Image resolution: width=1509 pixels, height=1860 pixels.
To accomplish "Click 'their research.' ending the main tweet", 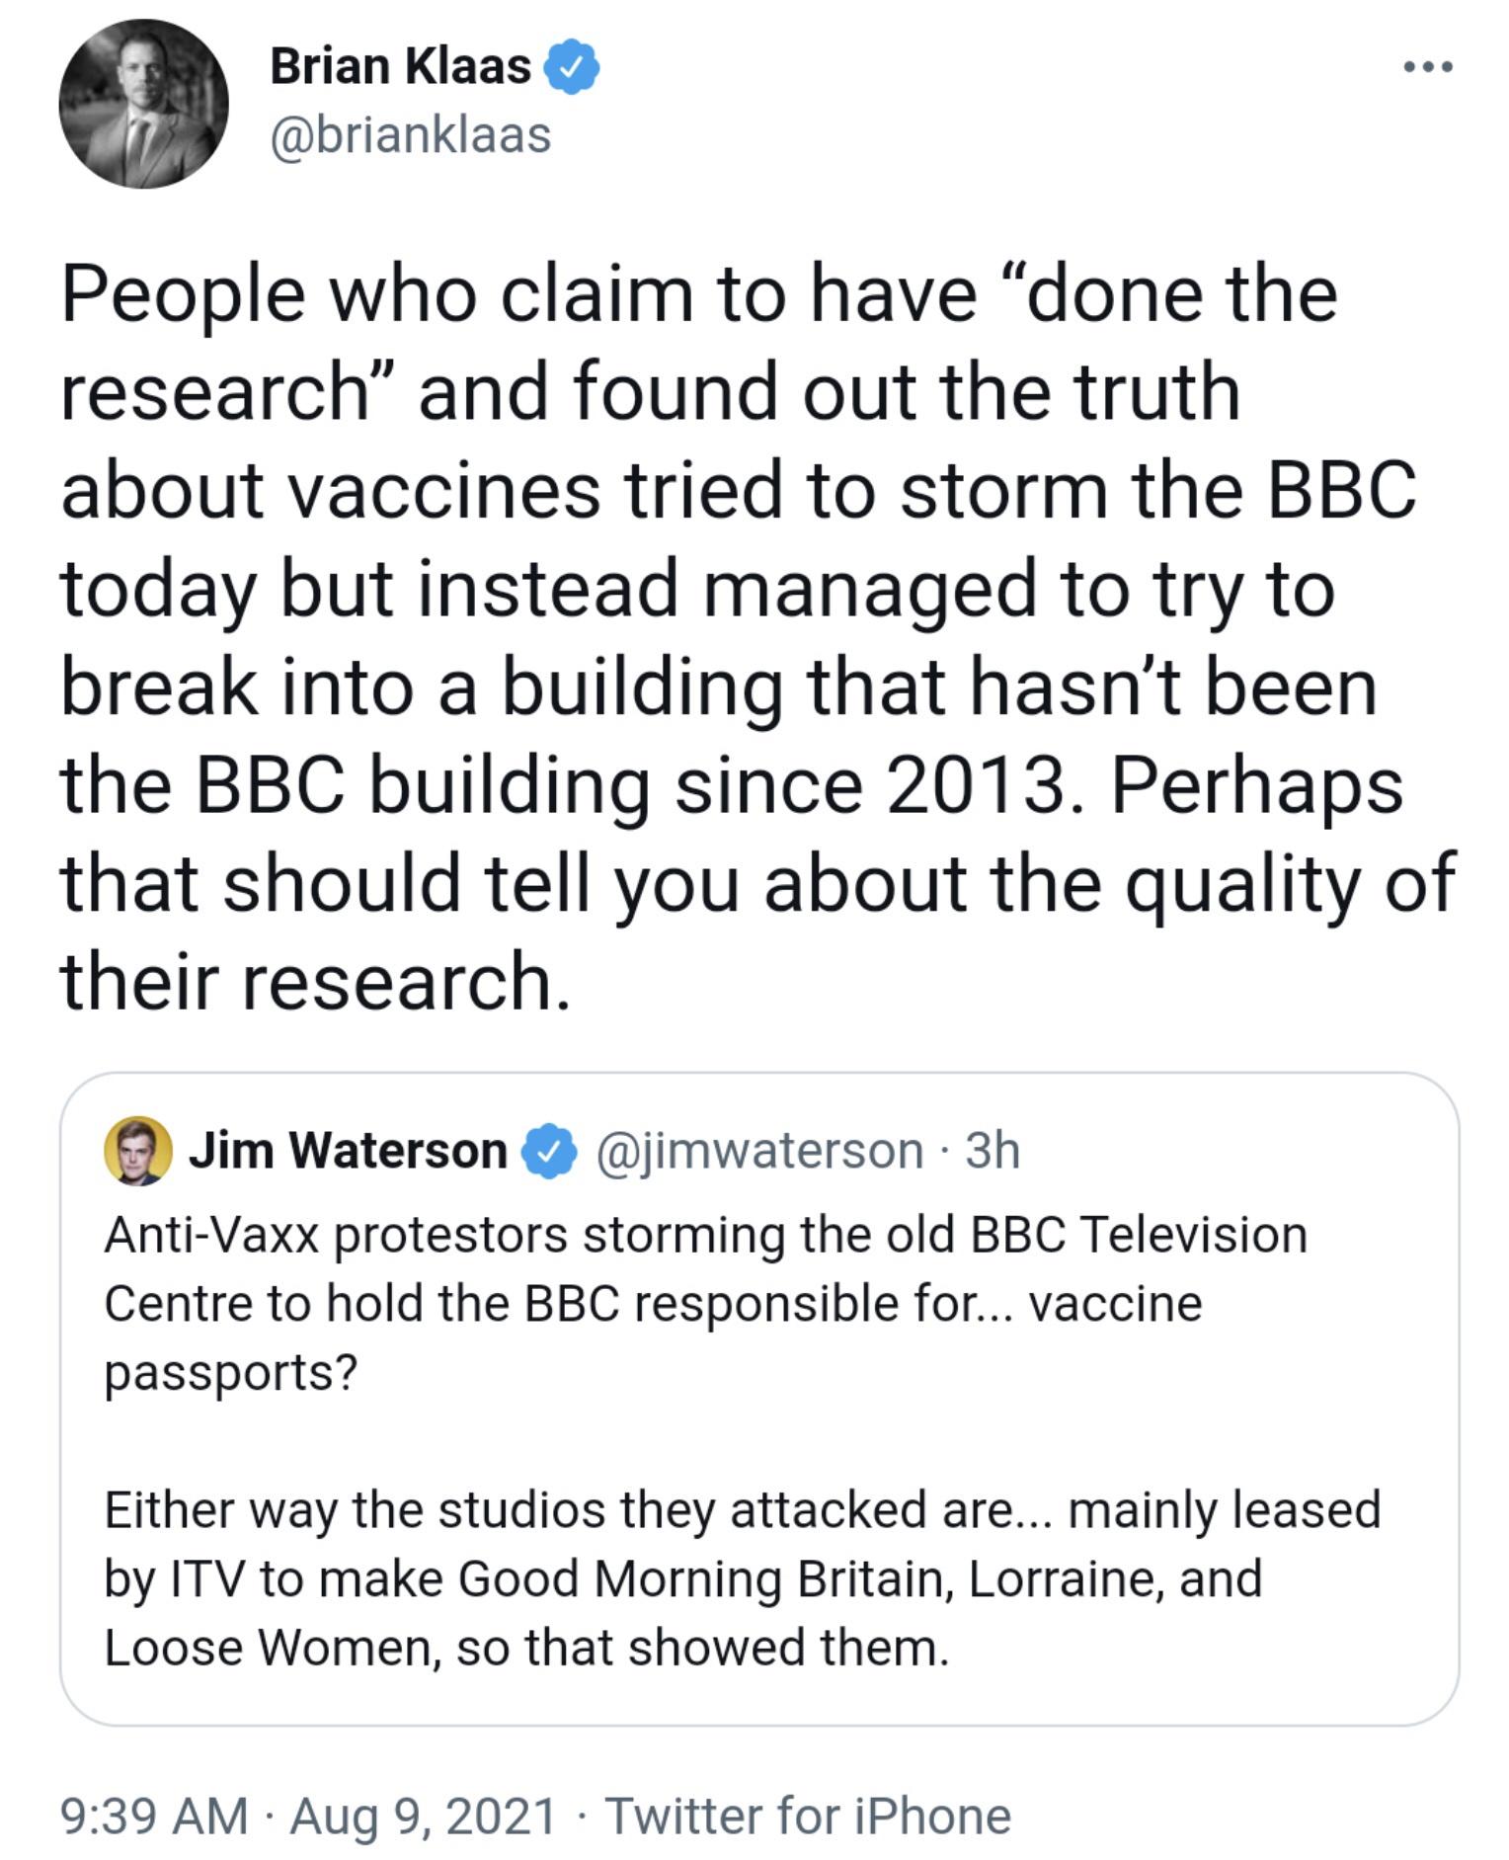I will 316,982.
